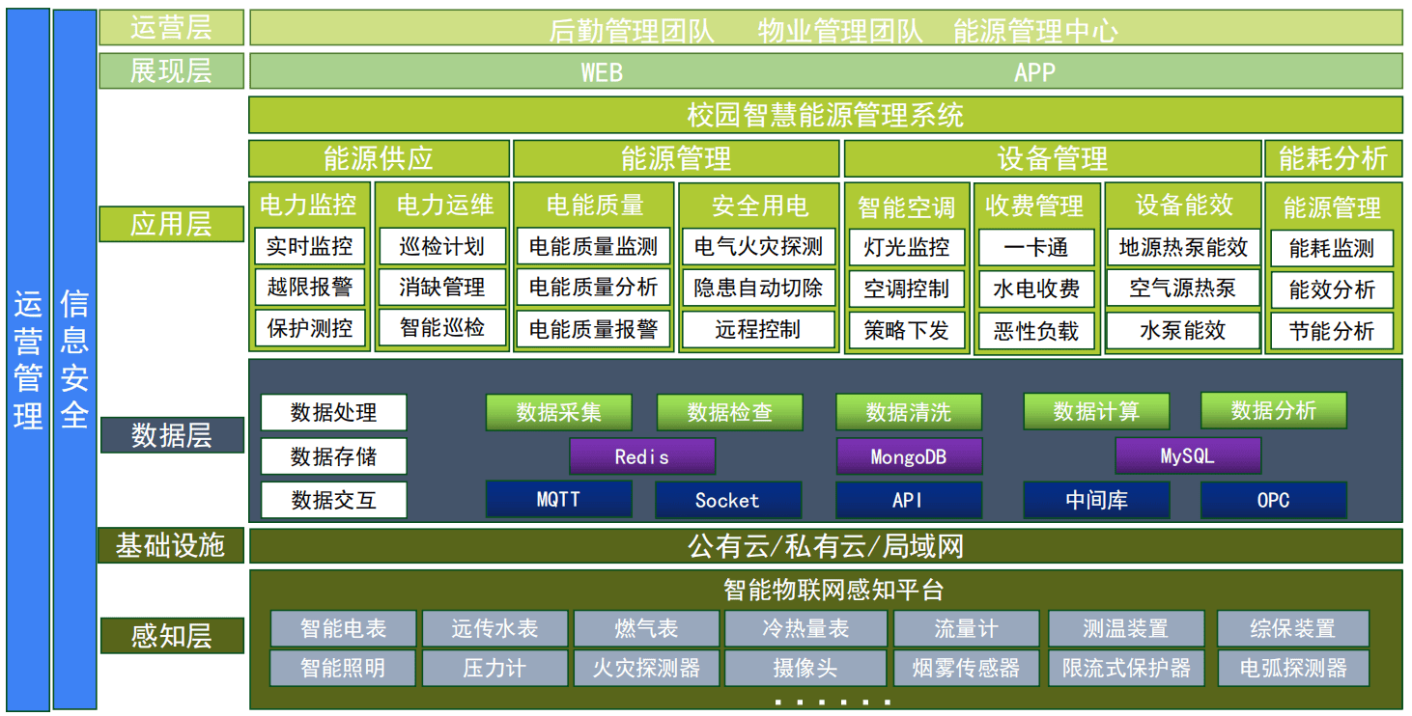Click the vertical 运营管理 bar

point(28,360)
